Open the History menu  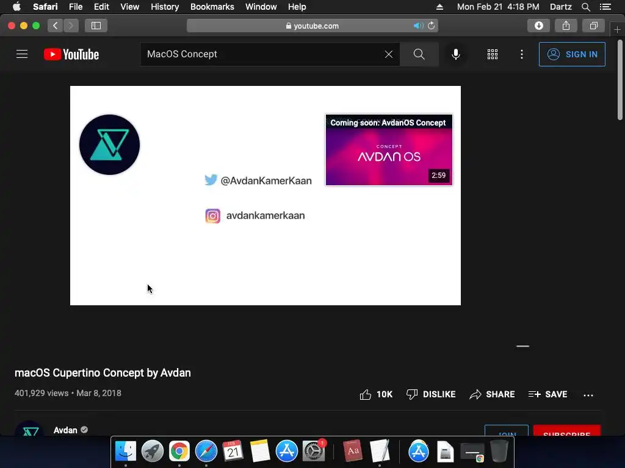pyautogui.click(x=165, y=7)
